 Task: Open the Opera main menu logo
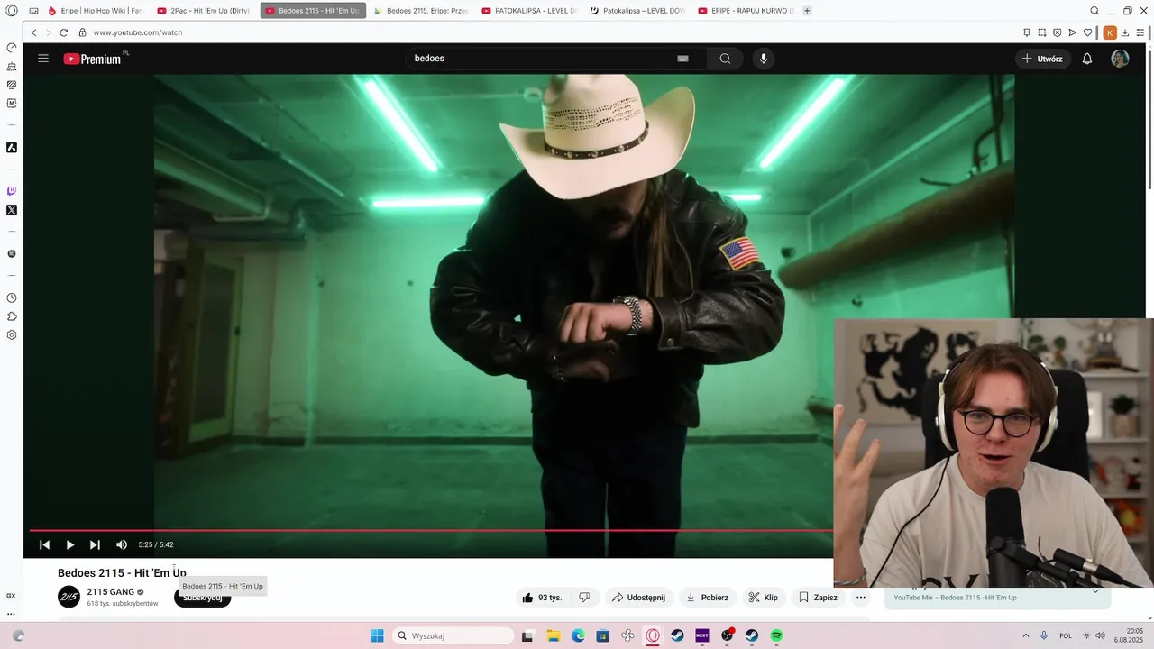coord(12,11)
